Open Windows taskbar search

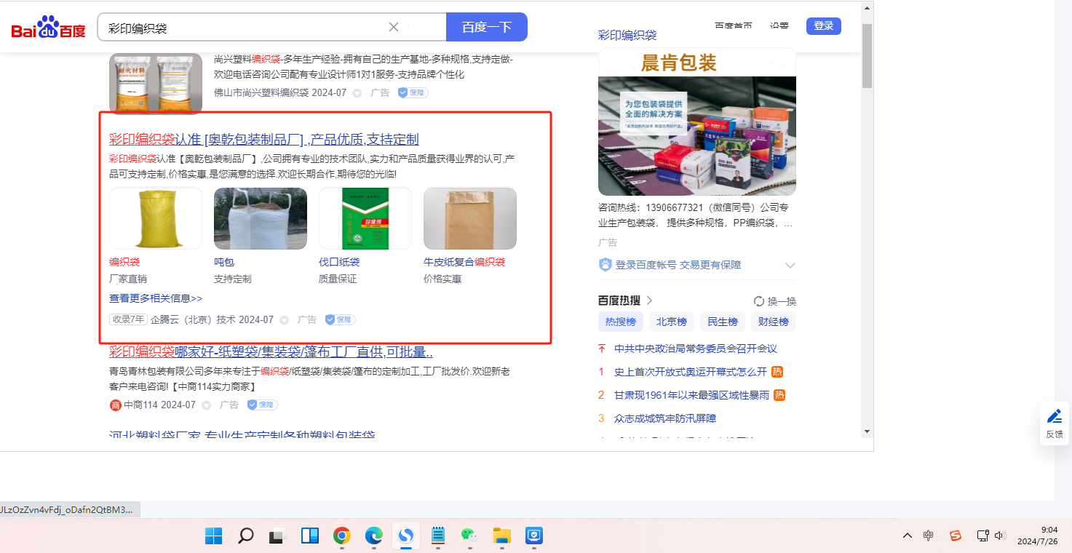(246, 536)
